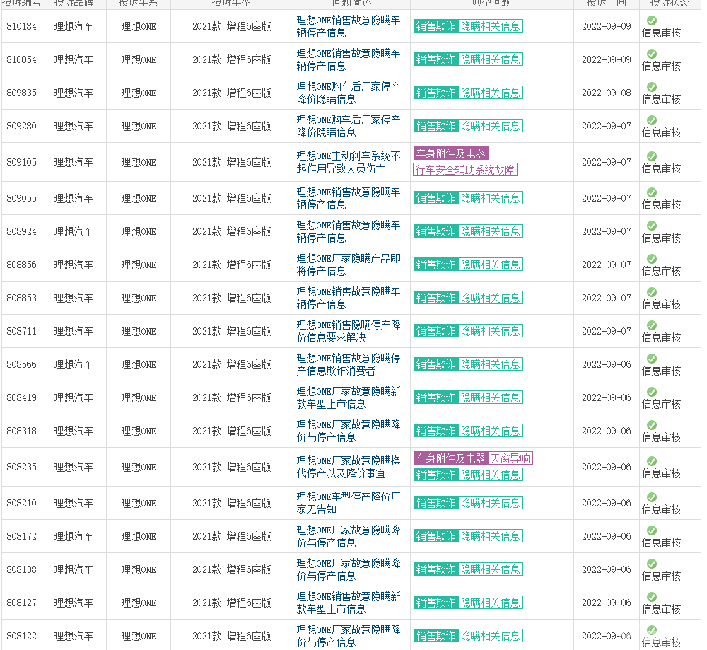Select complaint number 810184
Viewport: 707px width, 650px height.
click(x=22, y=27)
